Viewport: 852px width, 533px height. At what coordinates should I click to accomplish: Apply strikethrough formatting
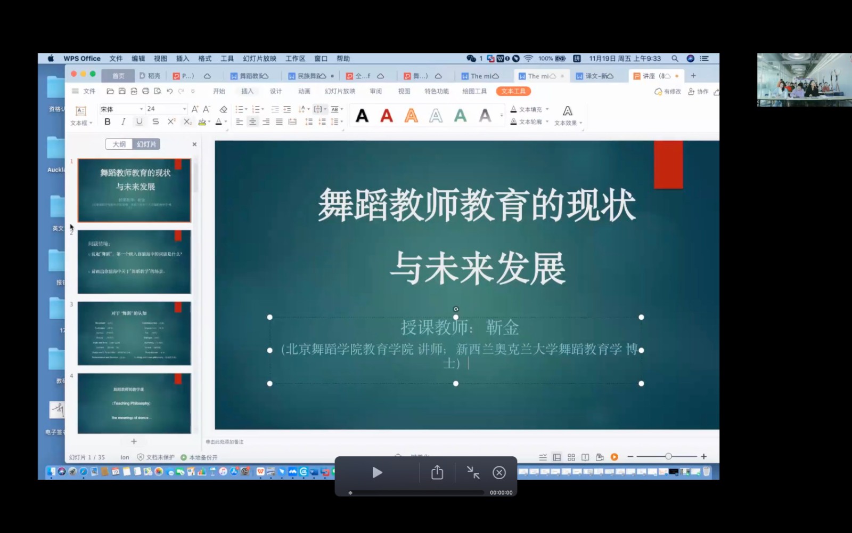point(155,122)
